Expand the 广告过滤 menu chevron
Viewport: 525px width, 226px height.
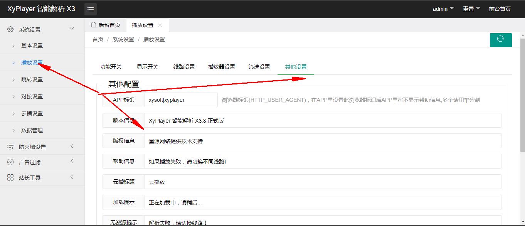[x=72, y=161]
